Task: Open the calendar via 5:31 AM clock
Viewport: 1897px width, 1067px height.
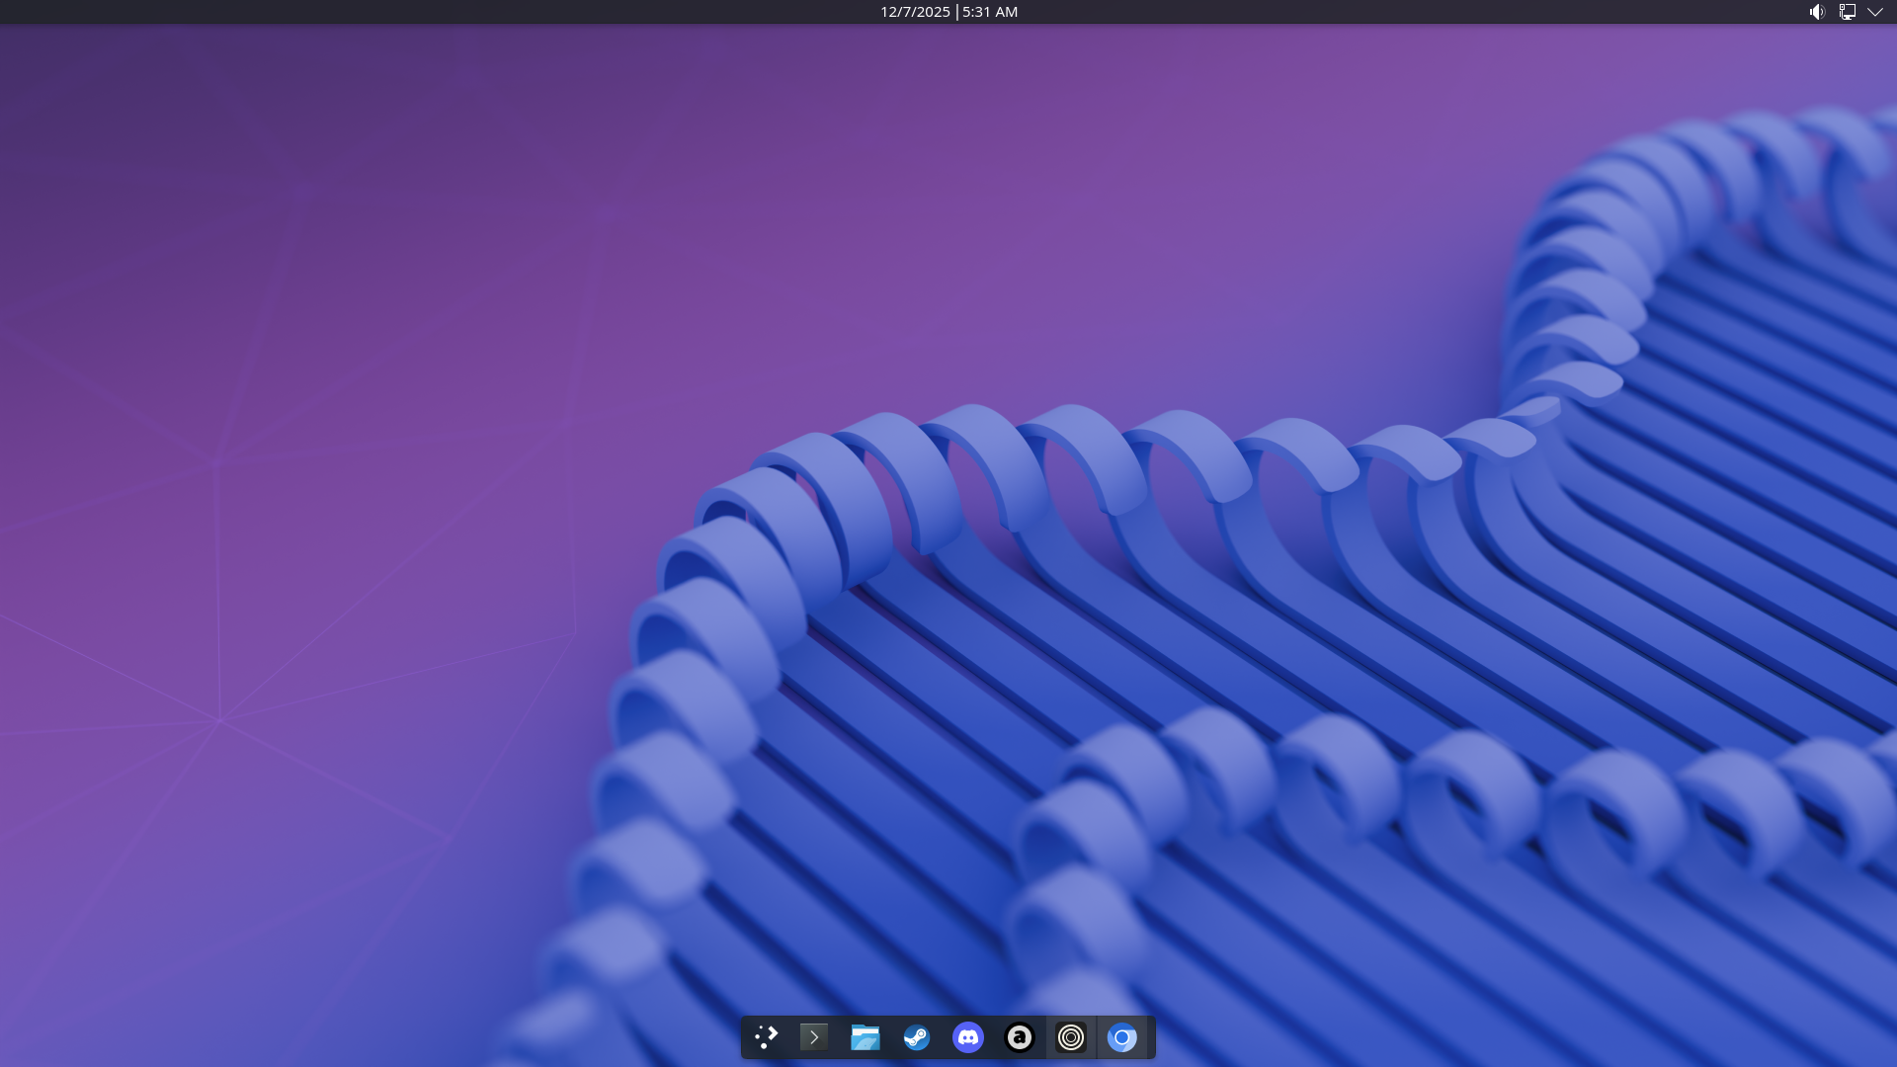Action: click(990, 12)
